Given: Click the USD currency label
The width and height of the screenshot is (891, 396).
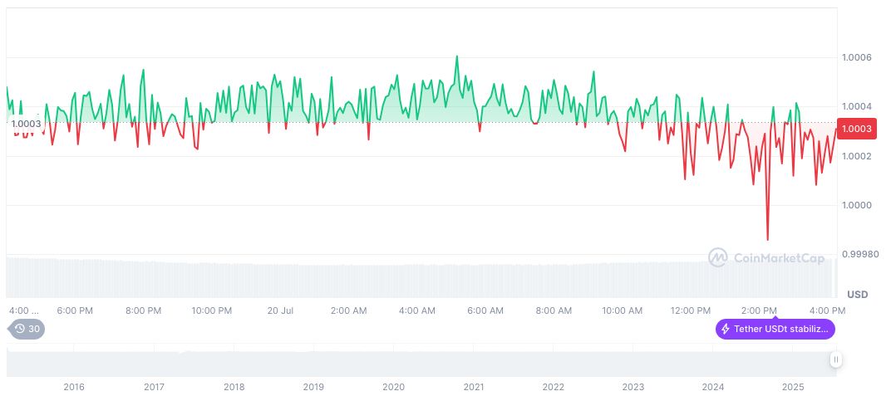Looking at the screenshot, I should (857, 295).
